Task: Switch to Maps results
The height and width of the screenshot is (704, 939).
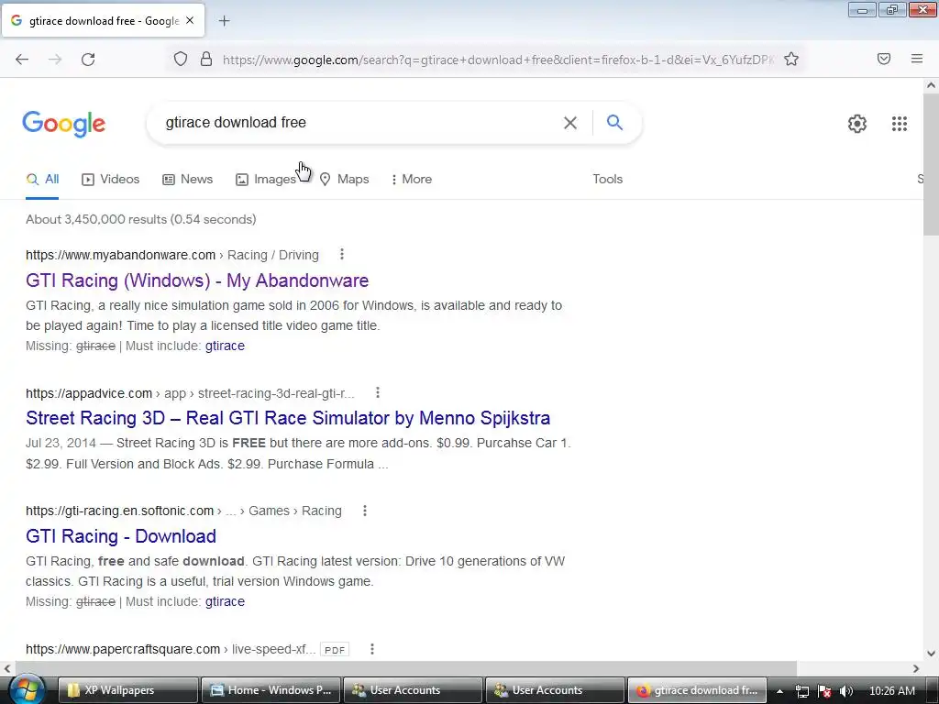Action: (344, 179)
